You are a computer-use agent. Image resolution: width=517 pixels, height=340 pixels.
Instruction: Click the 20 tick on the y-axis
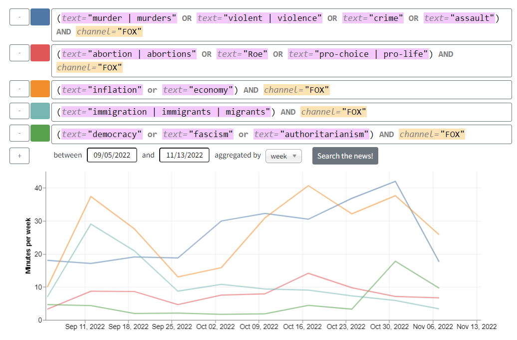(x=38, y=254)
